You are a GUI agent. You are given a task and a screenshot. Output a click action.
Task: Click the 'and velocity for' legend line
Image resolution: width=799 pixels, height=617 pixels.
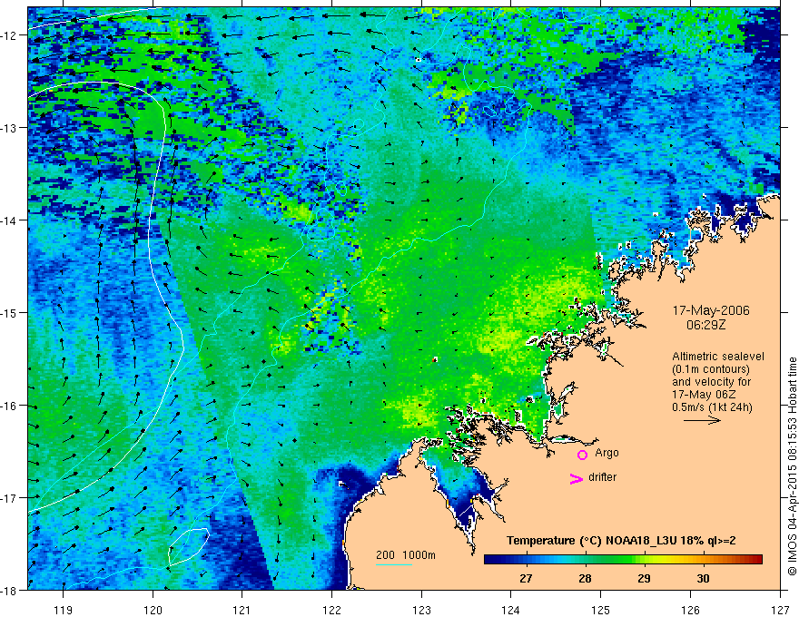tap(711, 382)
